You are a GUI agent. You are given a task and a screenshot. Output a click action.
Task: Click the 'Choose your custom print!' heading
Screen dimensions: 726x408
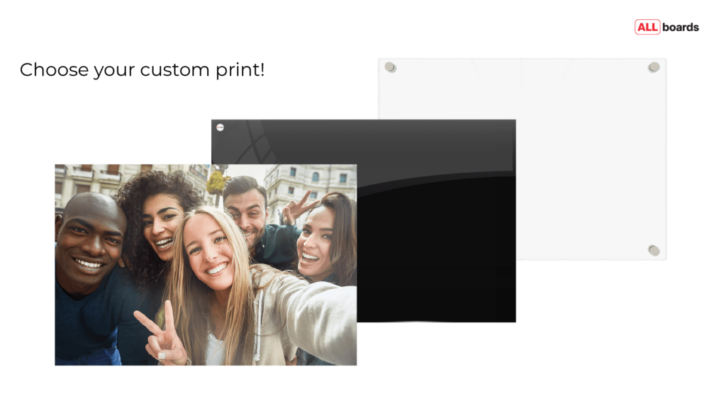[142, 70]
